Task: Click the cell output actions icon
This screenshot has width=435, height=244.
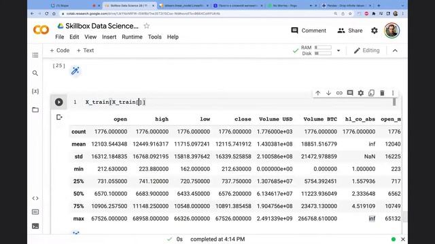Action: [59, 117]
